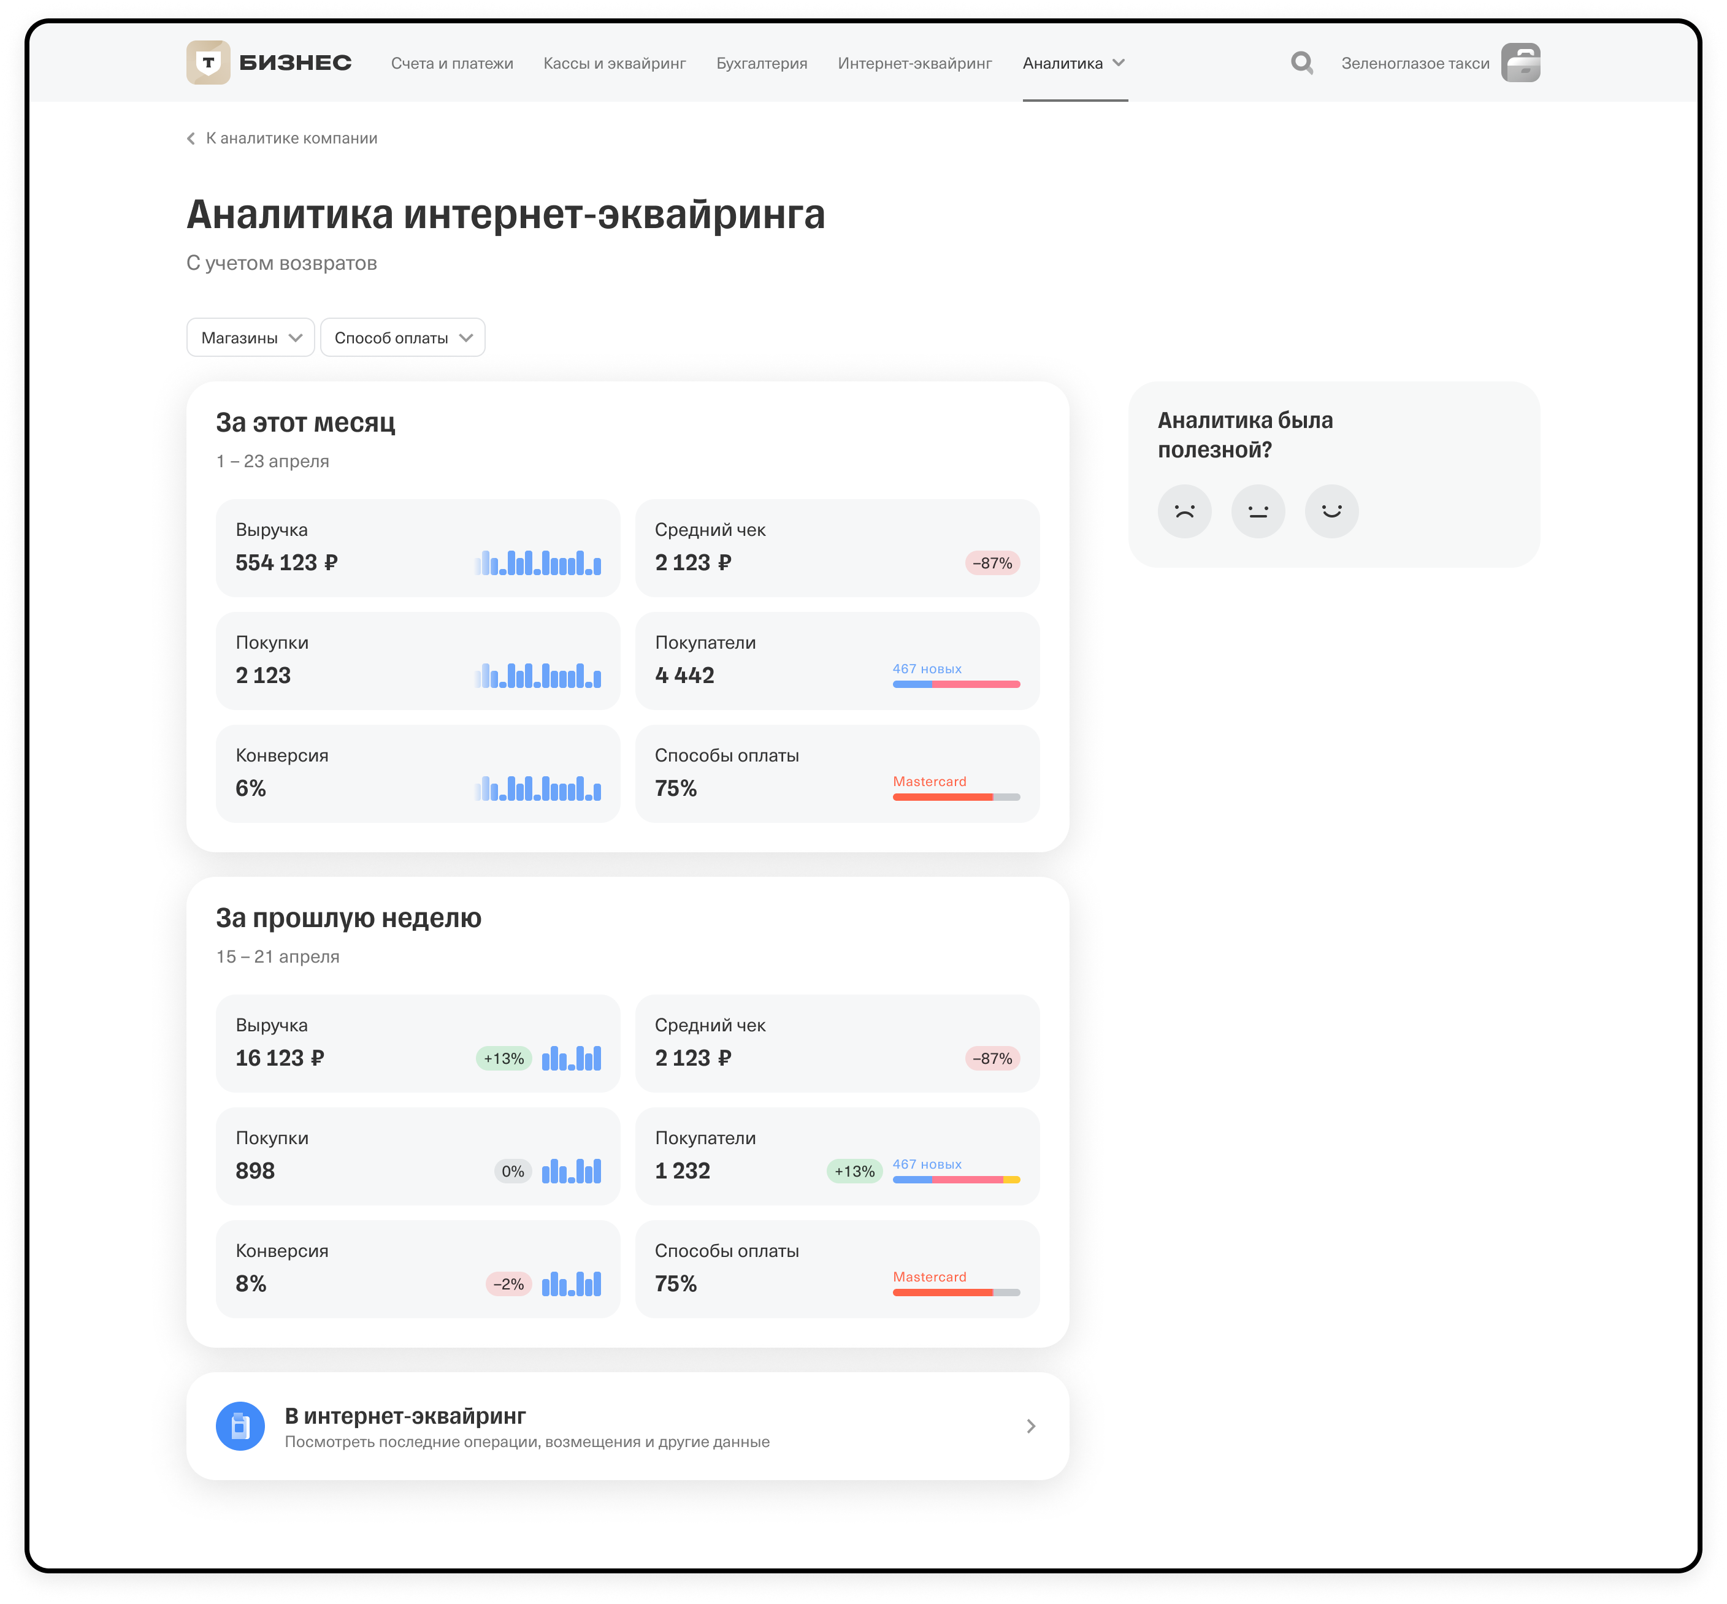
Task: Open the Способ оплаты filter dropdown
Action: (x=402, y=338)
